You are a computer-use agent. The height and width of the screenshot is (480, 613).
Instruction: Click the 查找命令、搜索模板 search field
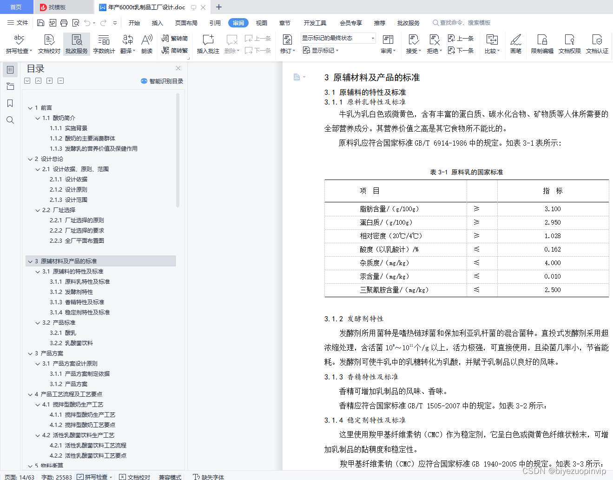462,23
